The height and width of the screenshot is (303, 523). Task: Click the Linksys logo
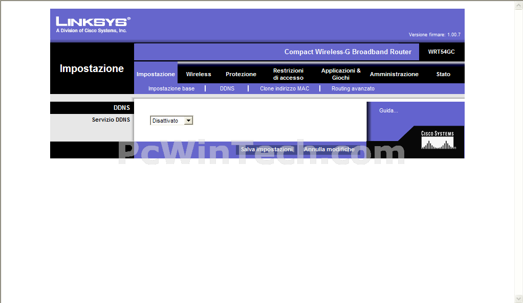pos(93,25)
